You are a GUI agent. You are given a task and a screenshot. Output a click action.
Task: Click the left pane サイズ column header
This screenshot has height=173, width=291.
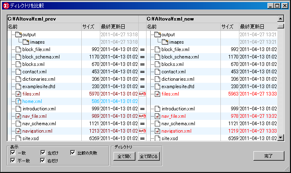click(91, 27)
